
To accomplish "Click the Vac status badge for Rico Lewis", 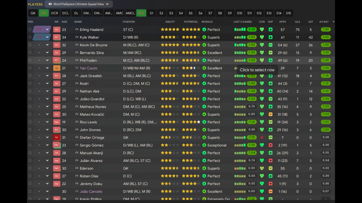I will 57,122.
